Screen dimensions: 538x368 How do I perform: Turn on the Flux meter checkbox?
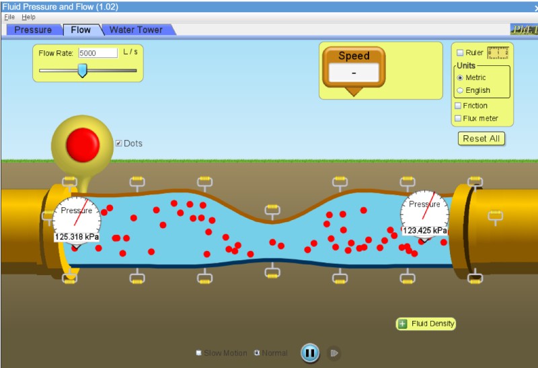tap(458, 118)
